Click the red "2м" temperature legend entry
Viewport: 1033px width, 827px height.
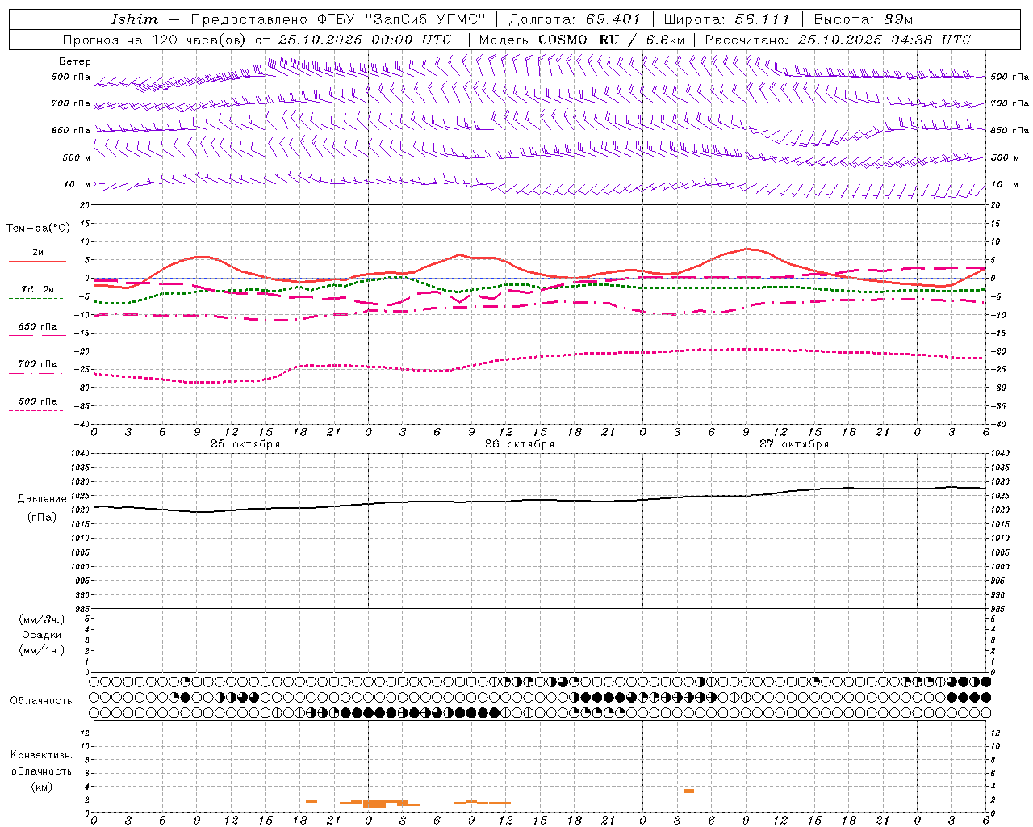[38, 253]
